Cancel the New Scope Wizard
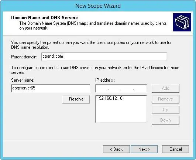Screen dimensions: 196x160 tap(175, 149)
